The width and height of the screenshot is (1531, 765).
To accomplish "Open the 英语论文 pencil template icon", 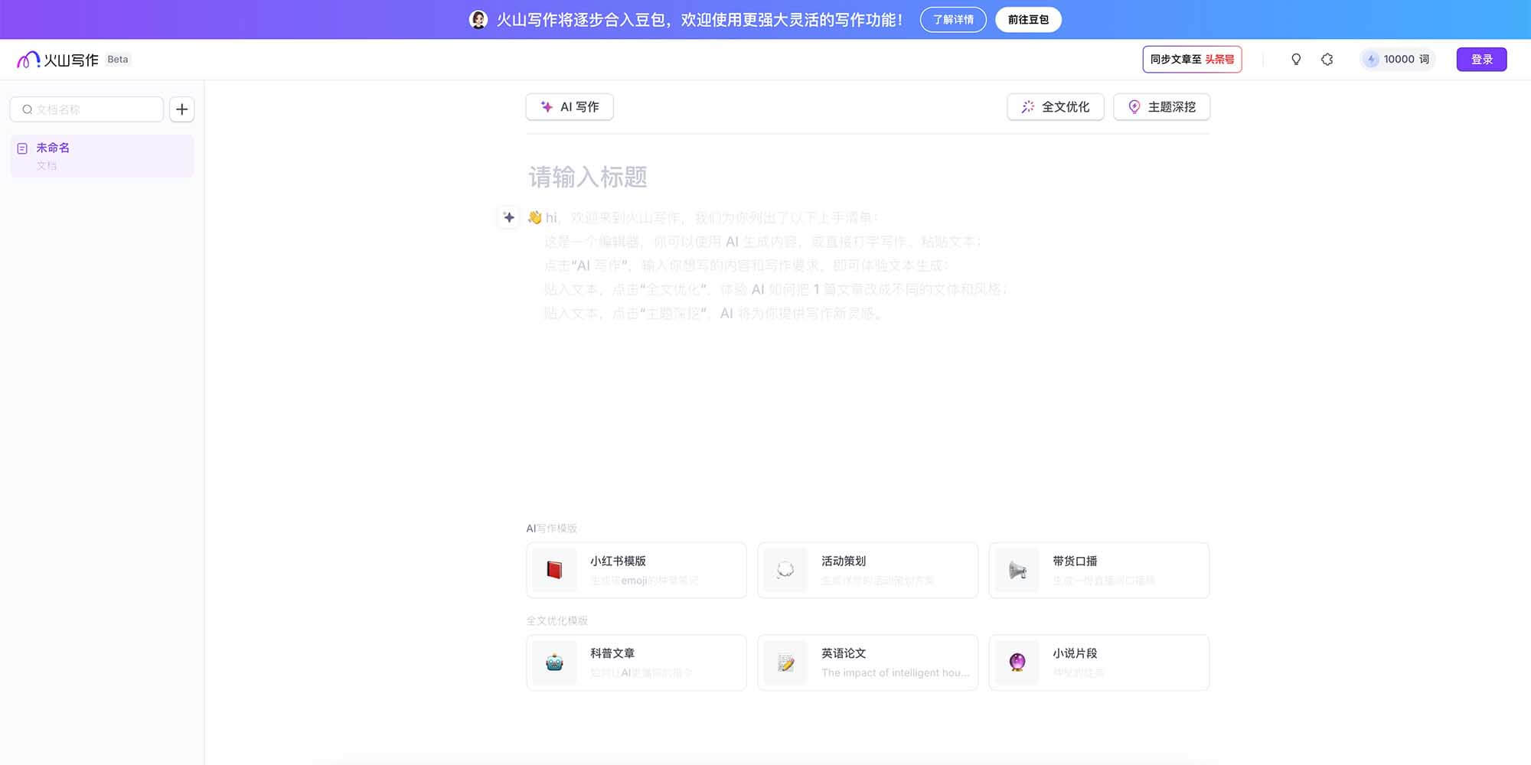I will (x=785, y=662).
